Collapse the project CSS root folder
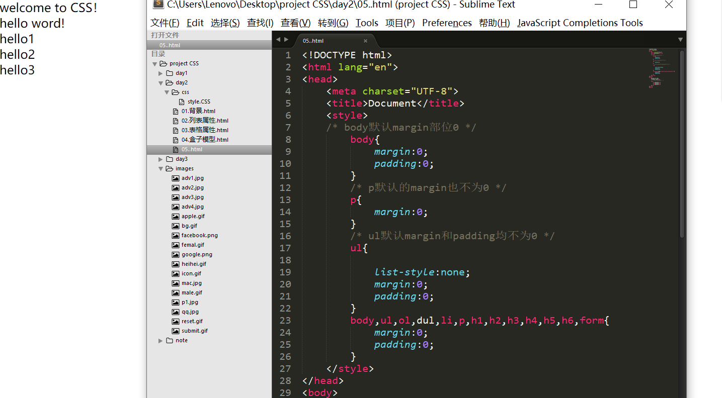Screen dimensions: 722x398 click(x=155, y=64)
